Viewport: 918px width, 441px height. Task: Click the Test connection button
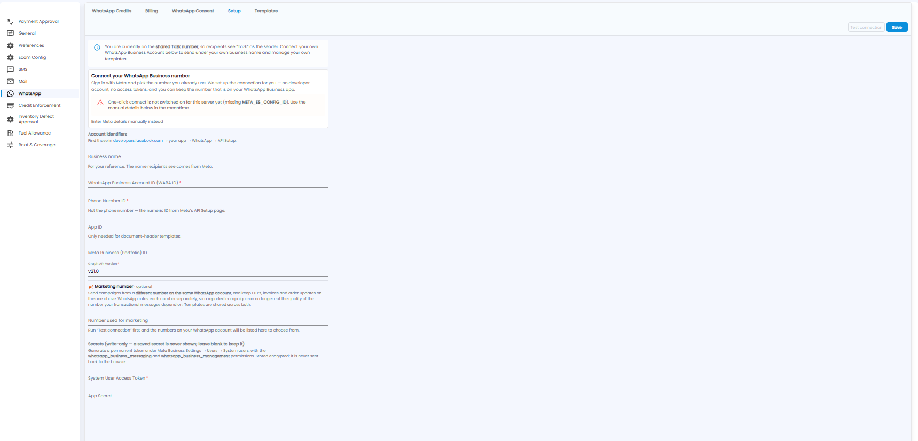coord(866,27)
